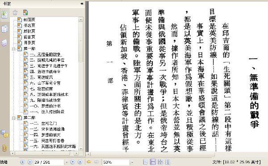
Task: Go to the next page
Action: [72, 162]
